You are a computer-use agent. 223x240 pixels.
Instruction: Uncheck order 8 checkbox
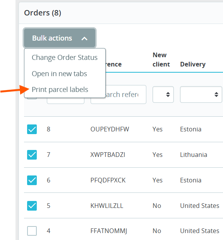click(x=32, y=129)
